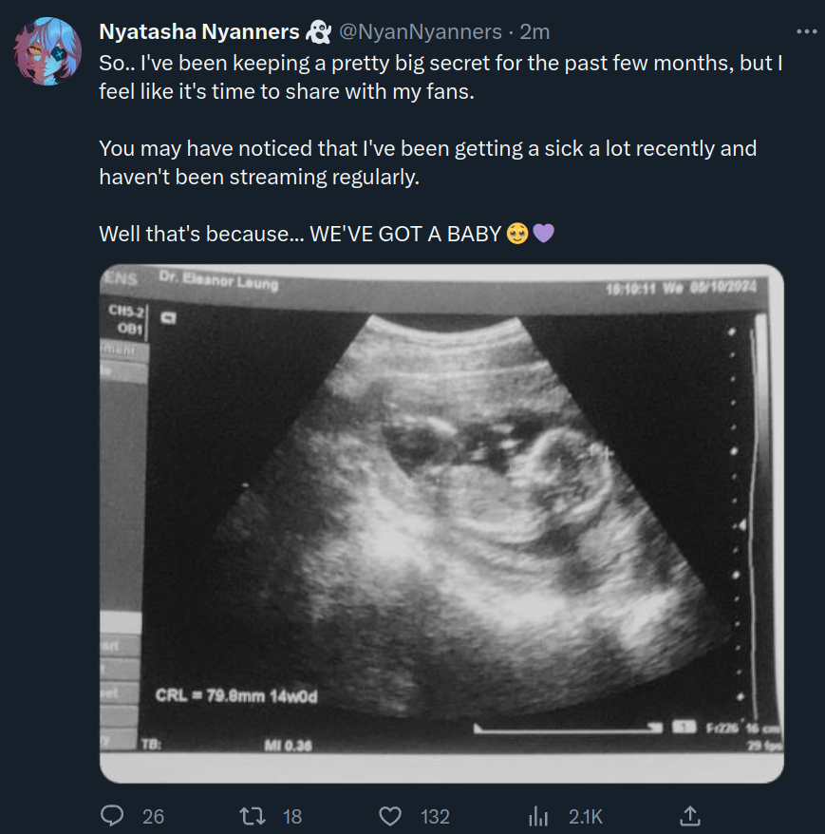Click the @NyanNyanners handle

(x=420, y=32)
